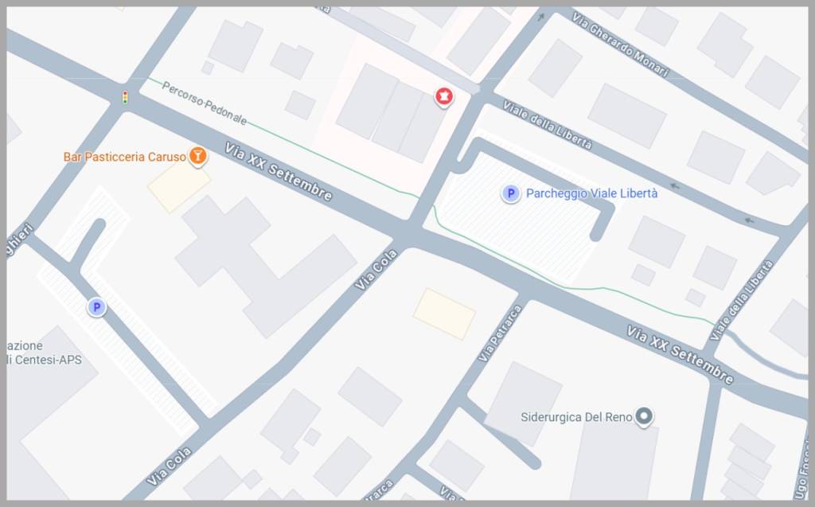This screenshot has height=507, width=815.
Task: Select the vertical Viale della Libertà label
Action: click(741, 301)
